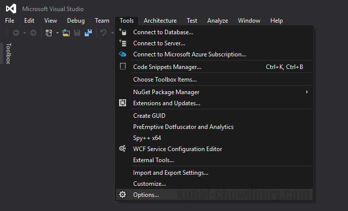Click the Code Snippets Manager icon

pyautogui.click(x=123, y=66)
